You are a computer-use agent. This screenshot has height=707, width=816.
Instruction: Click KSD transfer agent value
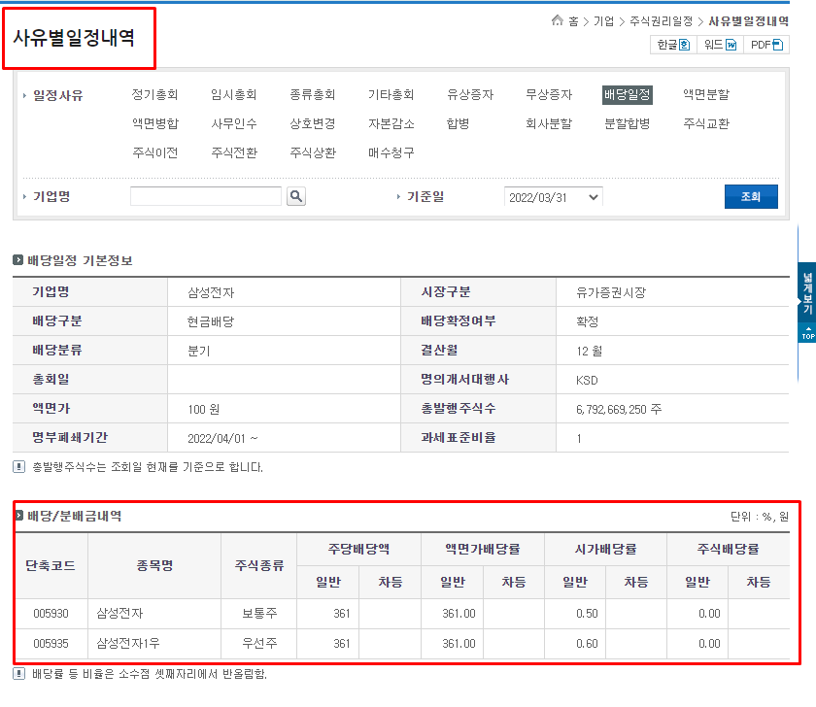click(587, 381)
